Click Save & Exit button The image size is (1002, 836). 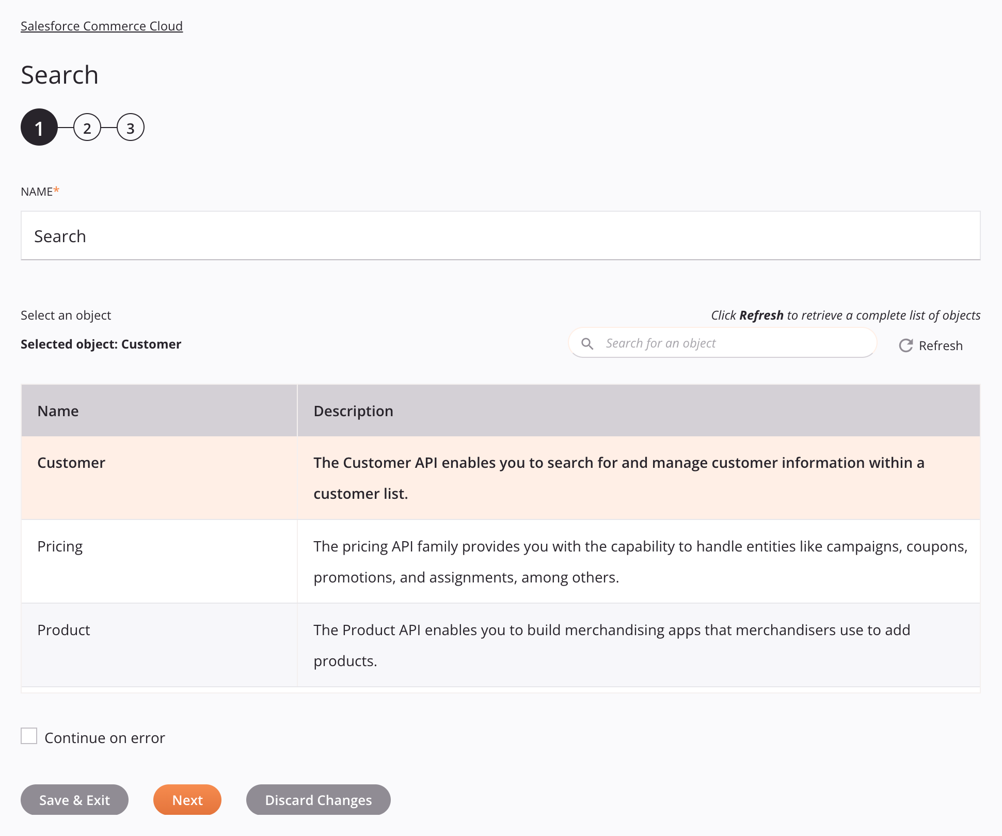coord(74,799)
